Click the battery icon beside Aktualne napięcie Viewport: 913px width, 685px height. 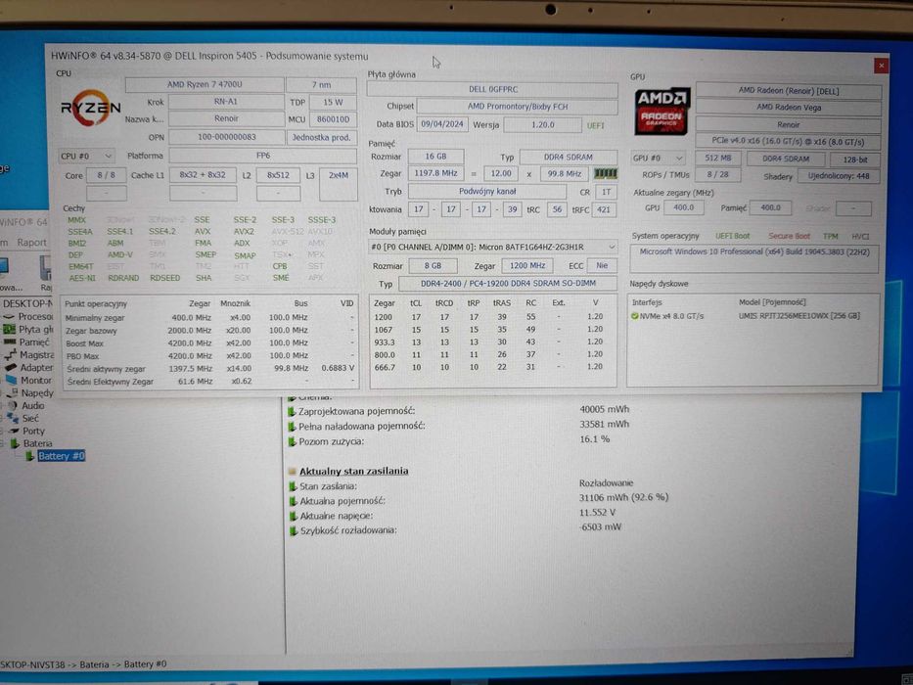point(294,516)
